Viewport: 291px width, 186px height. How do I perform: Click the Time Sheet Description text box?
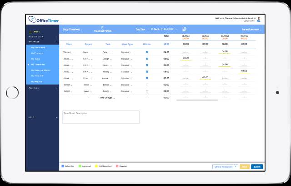(x=100, y=117)
